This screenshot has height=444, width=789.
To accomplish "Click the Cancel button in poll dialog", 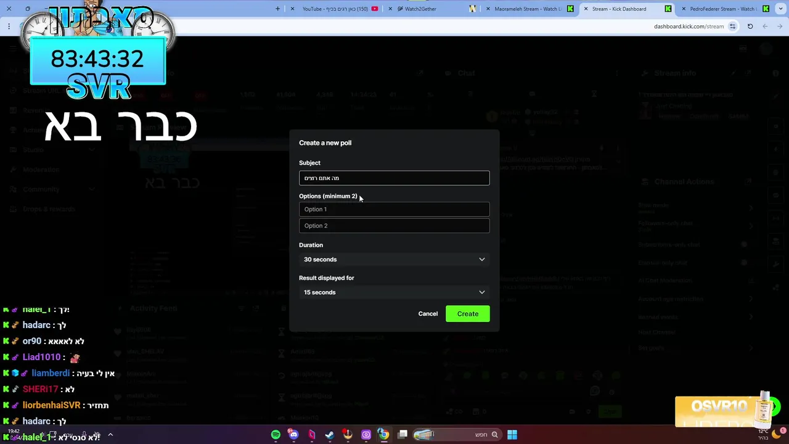I will 428,314.
